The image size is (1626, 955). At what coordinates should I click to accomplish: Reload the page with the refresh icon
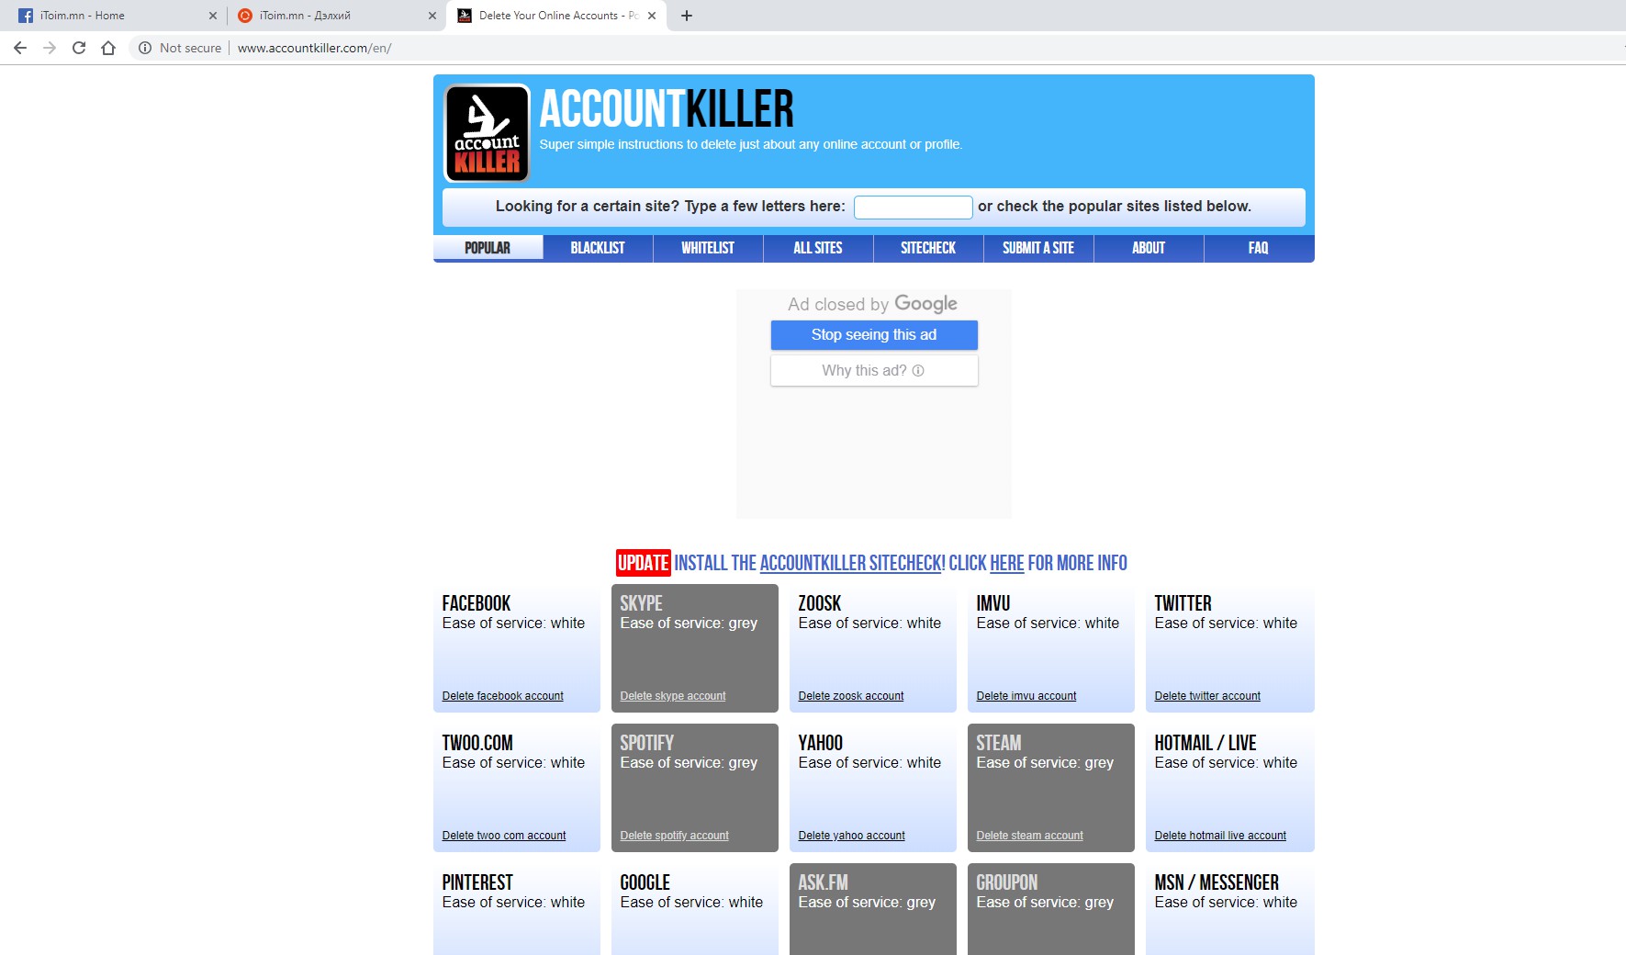(79, 48)
